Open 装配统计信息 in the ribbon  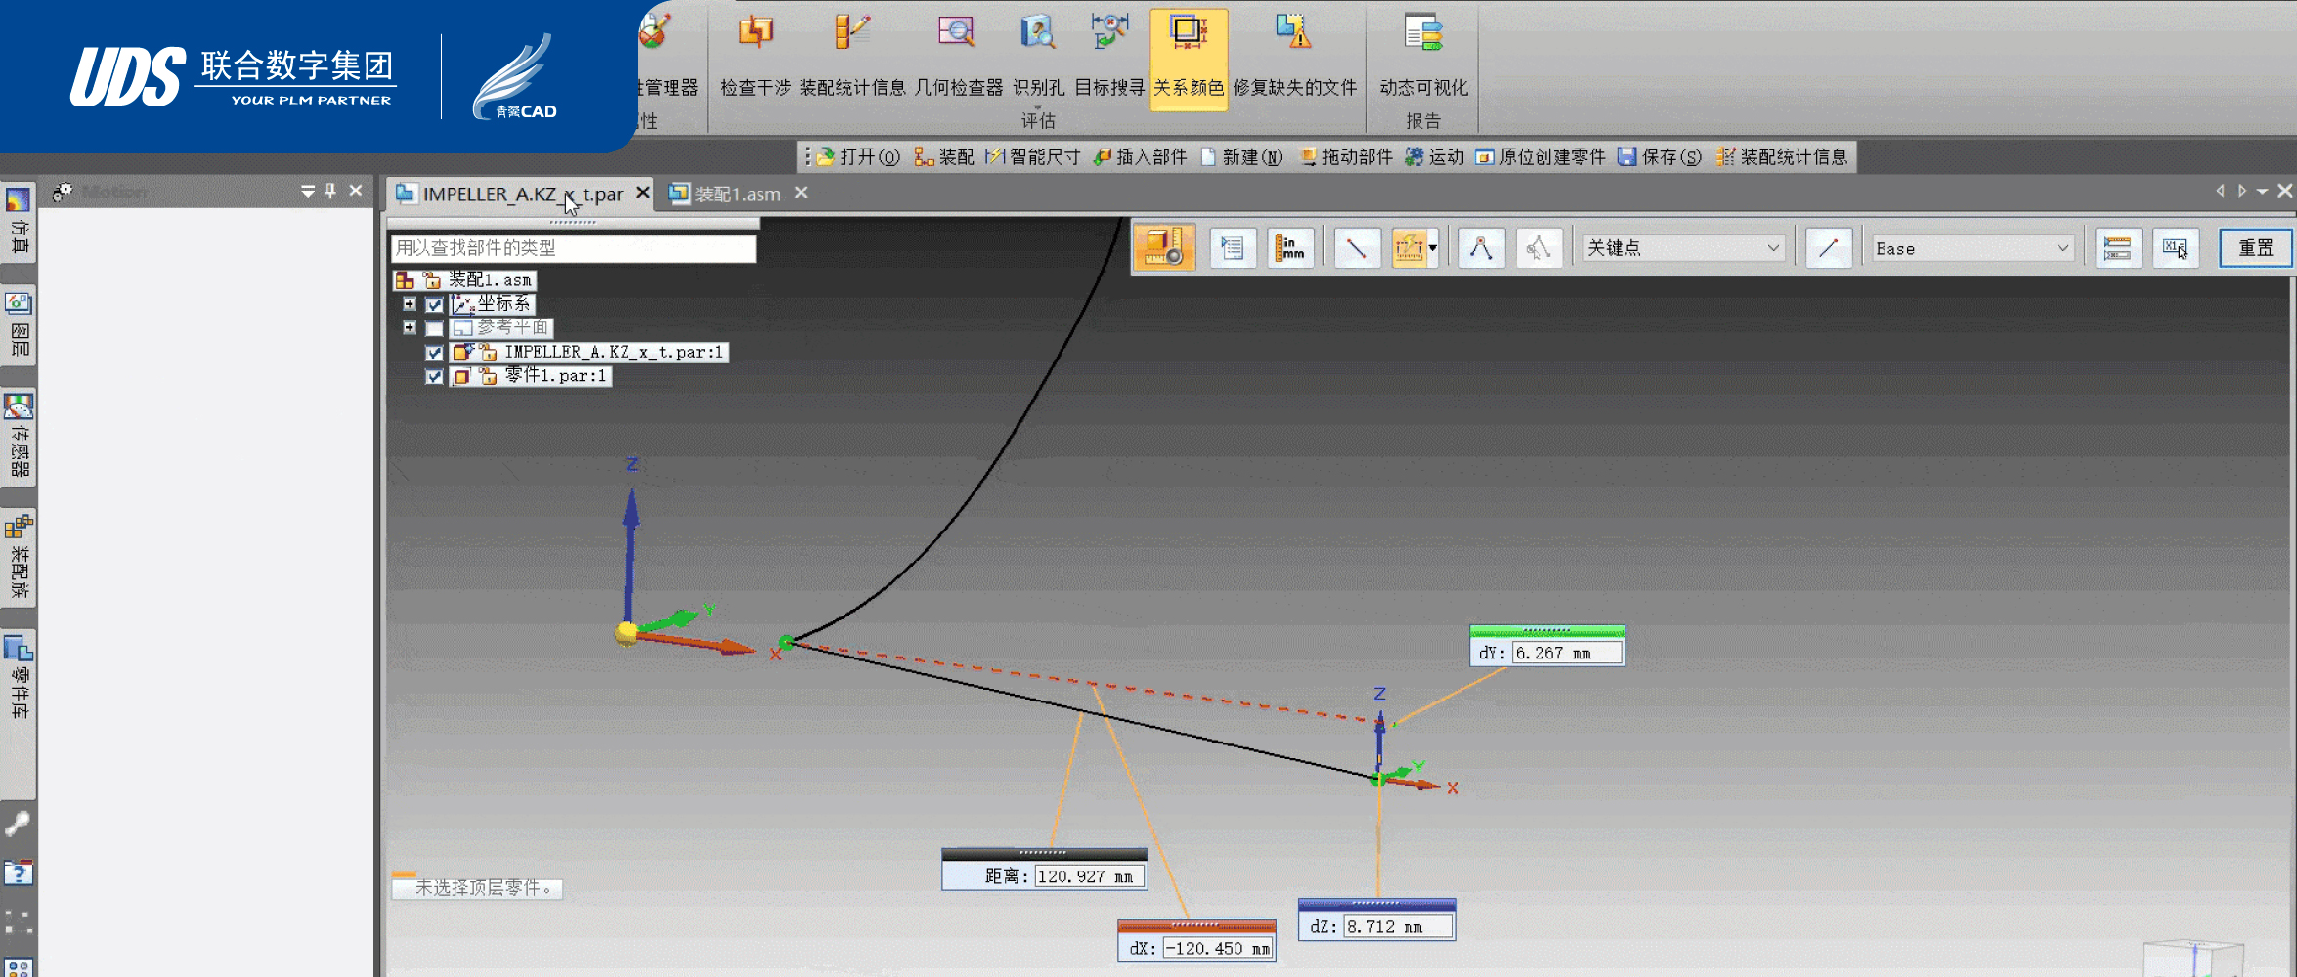(x=852, y=57)
